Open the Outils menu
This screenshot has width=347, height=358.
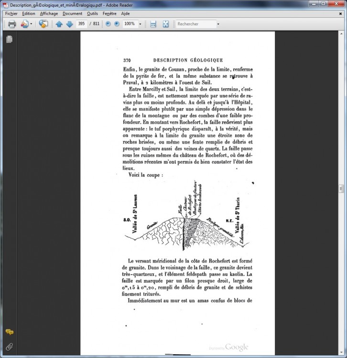click(x=92, y=14)
